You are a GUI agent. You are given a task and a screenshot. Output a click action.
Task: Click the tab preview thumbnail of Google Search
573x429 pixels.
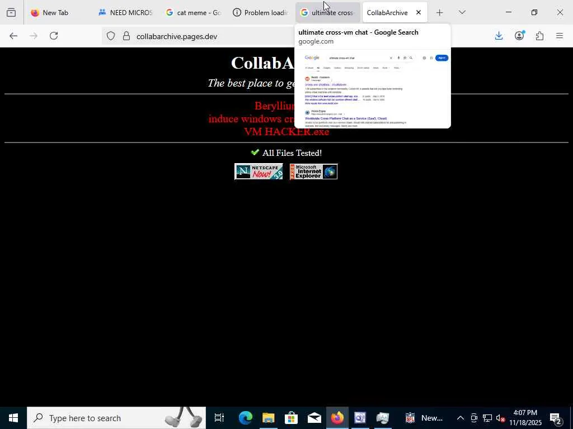pyautogui.click(x=372, y=88)
